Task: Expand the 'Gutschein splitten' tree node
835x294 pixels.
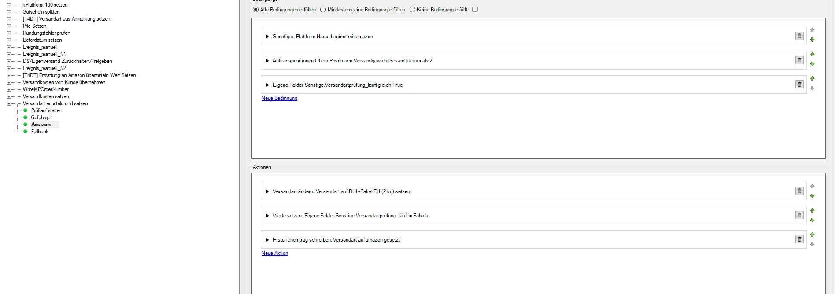Action: point(9,12)
